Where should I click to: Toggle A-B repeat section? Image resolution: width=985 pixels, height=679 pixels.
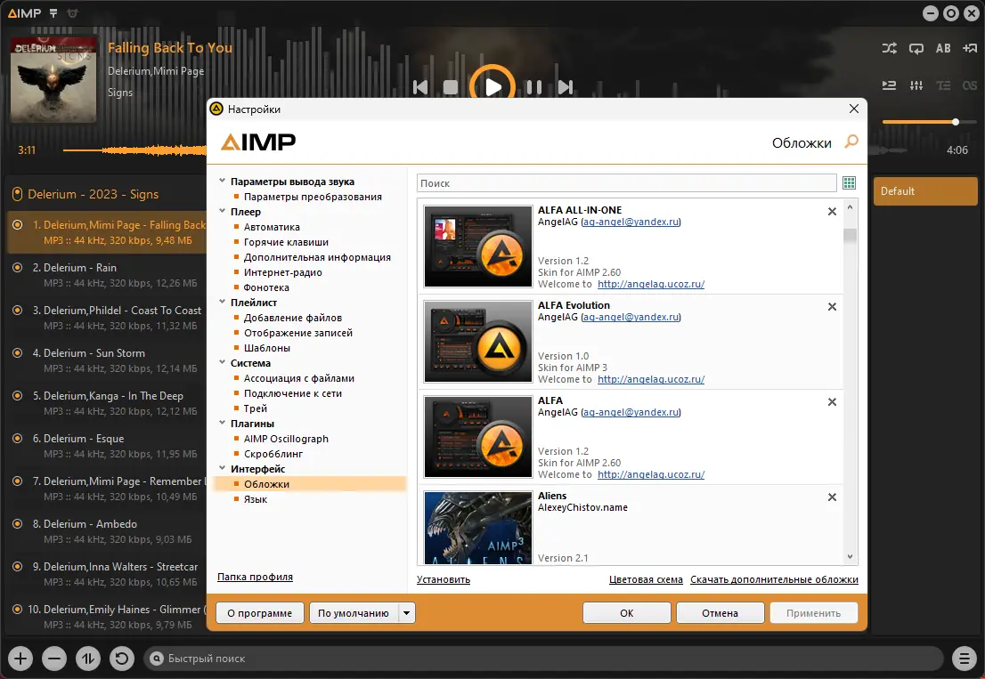click(943, 48)
